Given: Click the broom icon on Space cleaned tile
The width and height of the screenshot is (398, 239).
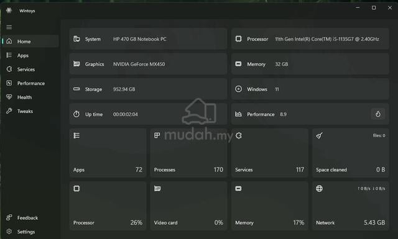Looking at the screenshot, I should 319,135.
